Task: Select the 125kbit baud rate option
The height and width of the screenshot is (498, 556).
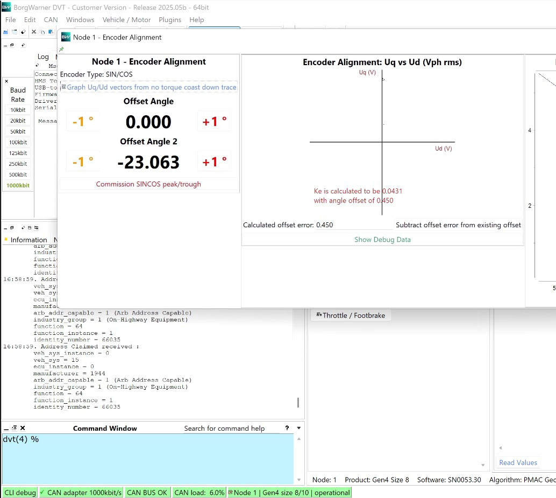Action: [18, 153]
